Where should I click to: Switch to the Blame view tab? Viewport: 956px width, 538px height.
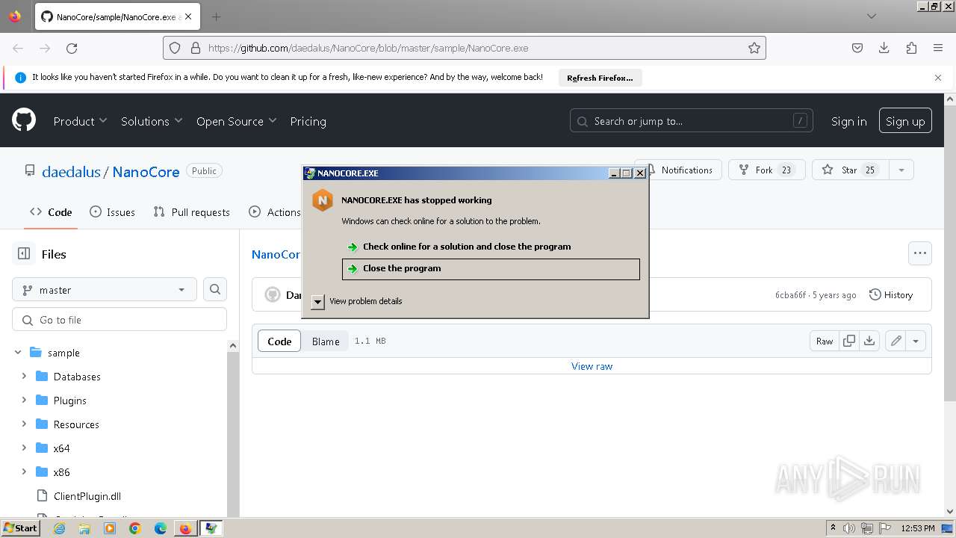326,341
